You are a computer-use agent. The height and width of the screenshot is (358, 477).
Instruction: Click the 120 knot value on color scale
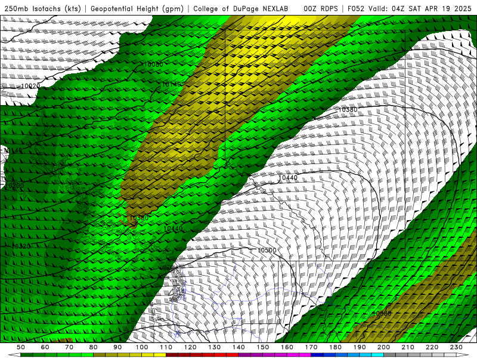(190, 347)
